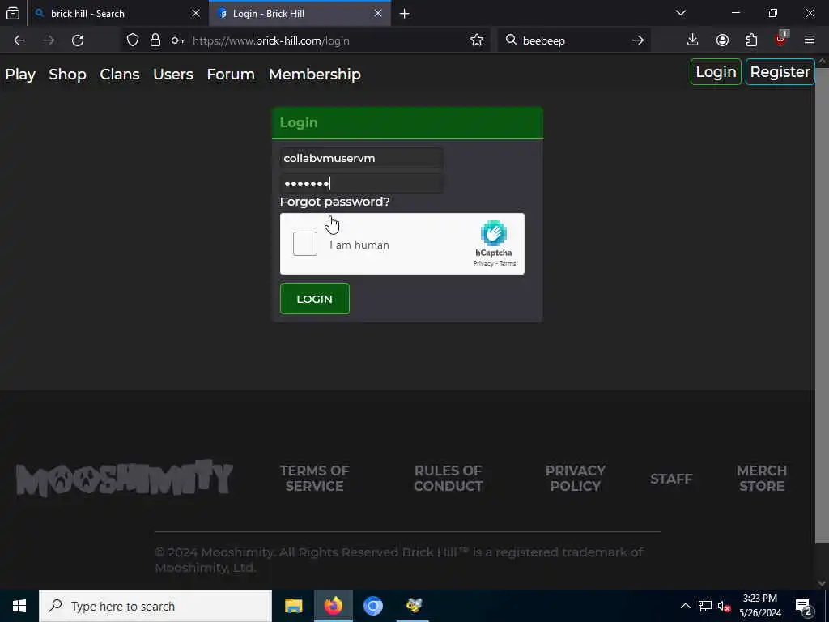Open the Downloads panel
This screenshot has height=622, width=829.
coord(692,40)
